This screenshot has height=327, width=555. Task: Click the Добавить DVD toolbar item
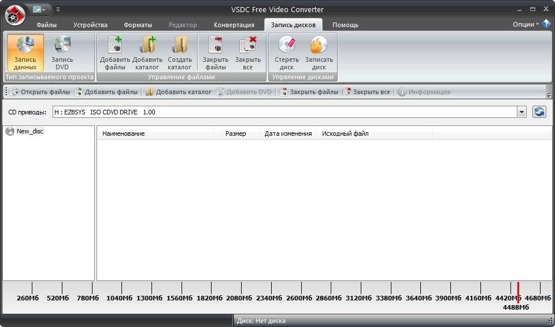[244, 92]
